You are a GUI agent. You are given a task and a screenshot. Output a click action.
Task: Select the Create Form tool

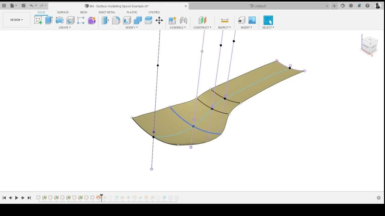92,20
